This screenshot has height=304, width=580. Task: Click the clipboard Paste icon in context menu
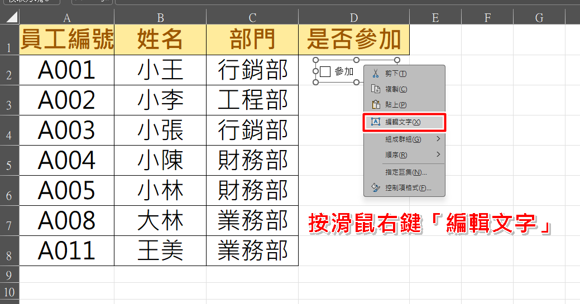coord(376,104)
